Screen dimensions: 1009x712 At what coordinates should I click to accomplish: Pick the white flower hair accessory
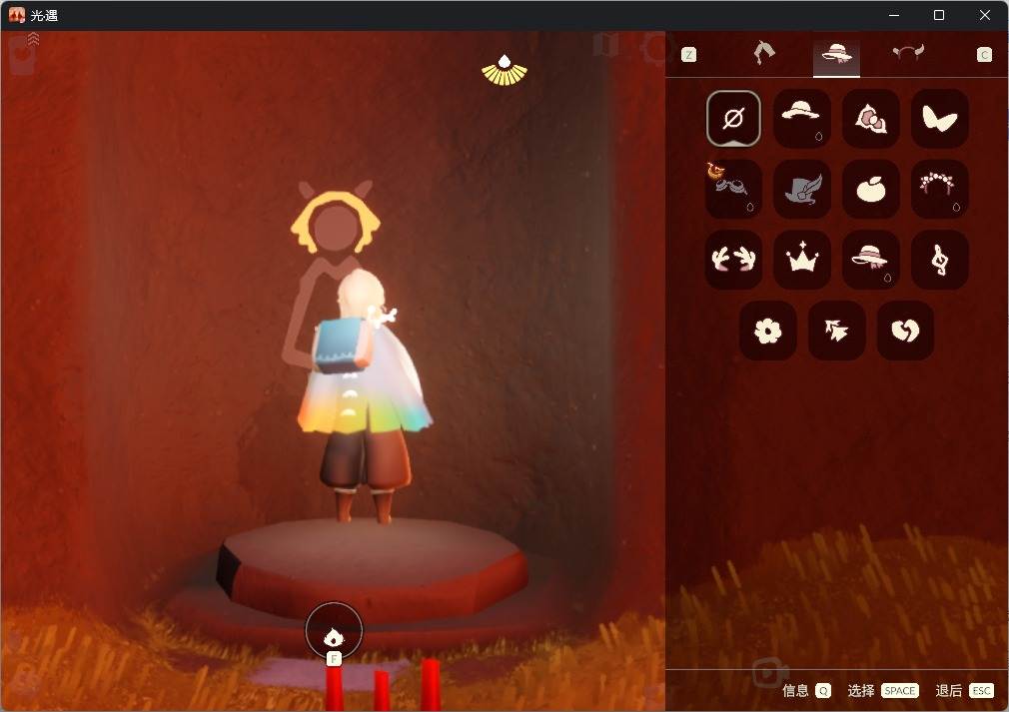point(767,331)
